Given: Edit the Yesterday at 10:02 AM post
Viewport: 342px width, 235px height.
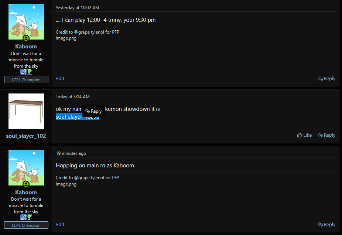Looking at the screenshot, I should point(60,79).
